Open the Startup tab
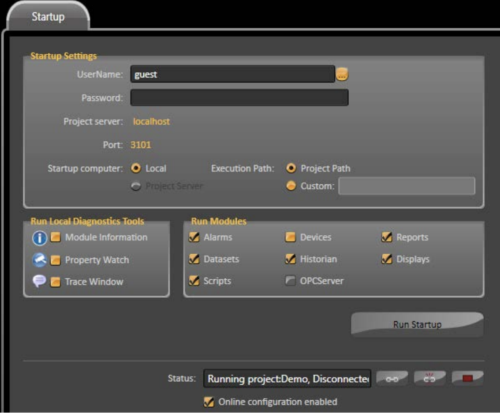The height and width of the screenshot is (413, 500). 48,17
